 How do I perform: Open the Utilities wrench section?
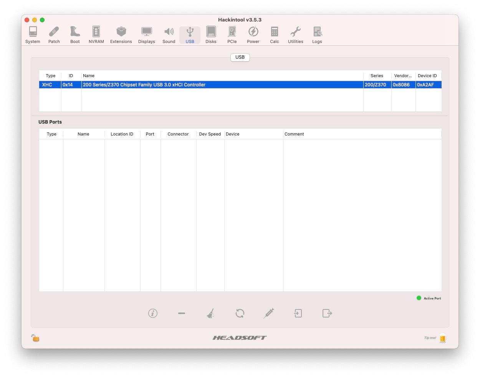(296, 35)
